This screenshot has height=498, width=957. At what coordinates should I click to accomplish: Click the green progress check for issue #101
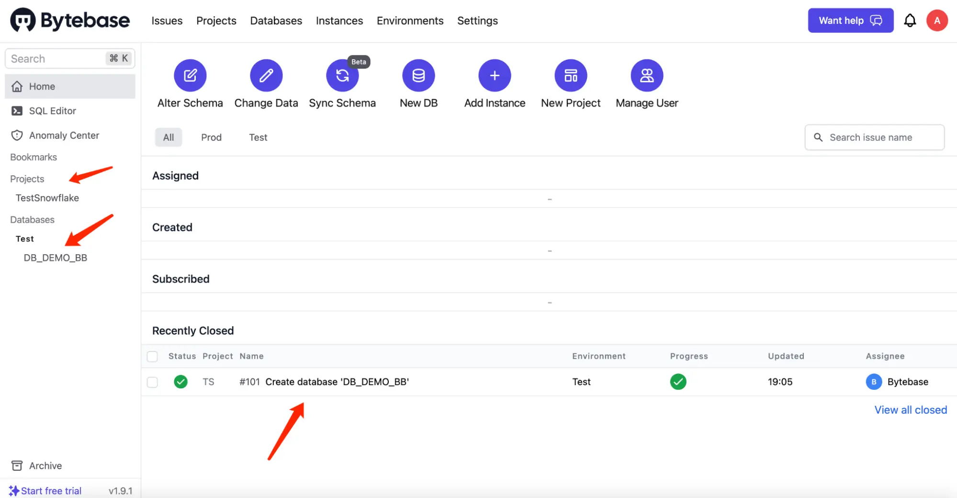[678, 382]
